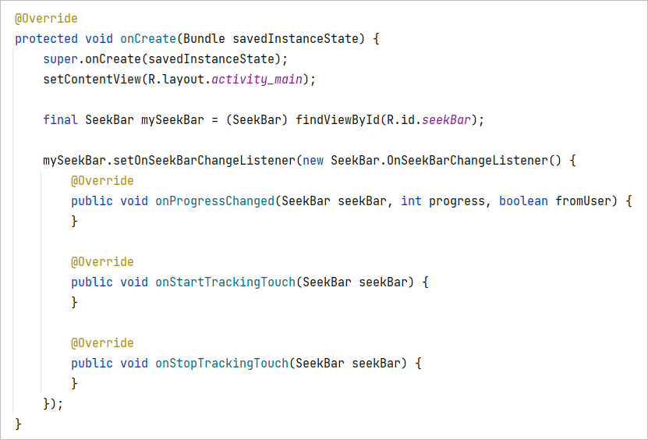
Task: Click the onStopTrackingTouch method name
Action: click(x=222, y=363)
